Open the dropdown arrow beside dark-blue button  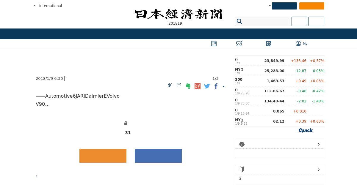tap(270, 6)
